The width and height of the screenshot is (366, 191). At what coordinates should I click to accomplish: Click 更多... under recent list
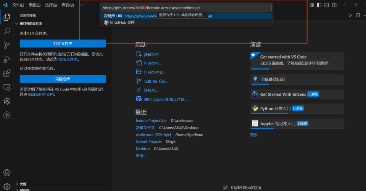click(x=141, y=155)
